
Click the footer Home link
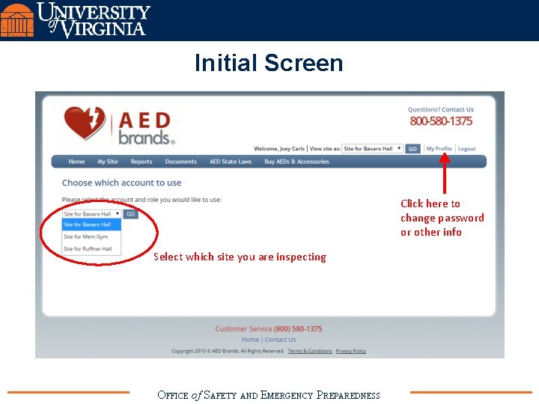250,340
